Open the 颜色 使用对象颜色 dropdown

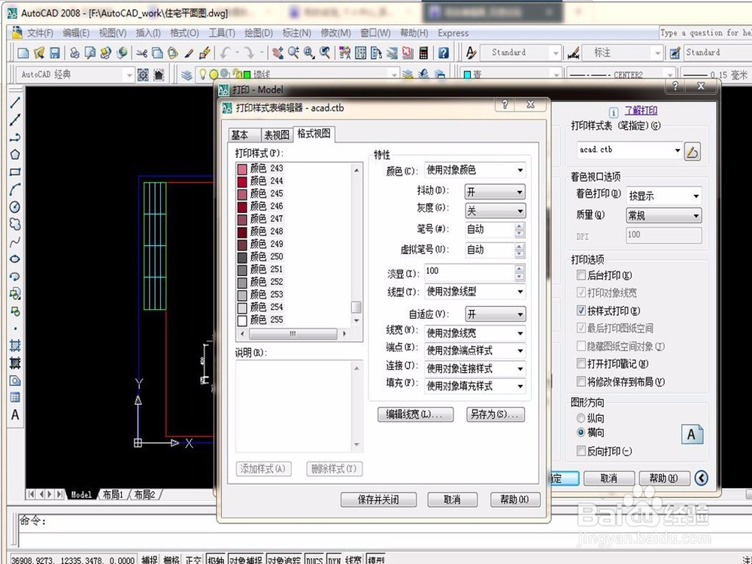point(475,170)
